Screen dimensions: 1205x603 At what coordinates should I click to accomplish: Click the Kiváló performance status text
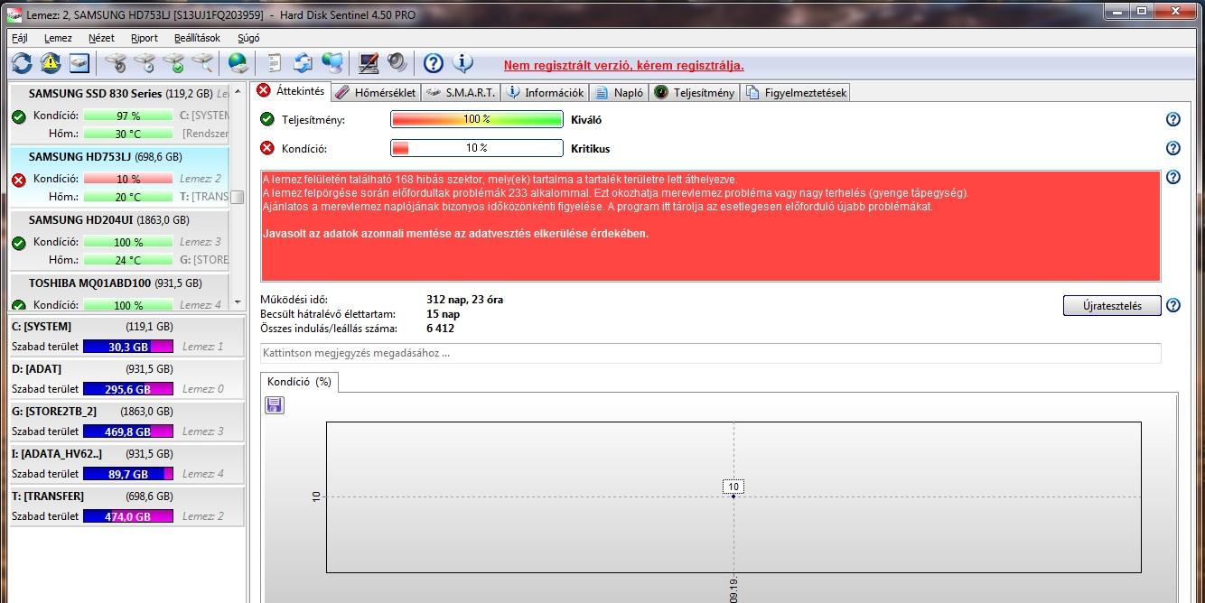(x=586, y=119)
